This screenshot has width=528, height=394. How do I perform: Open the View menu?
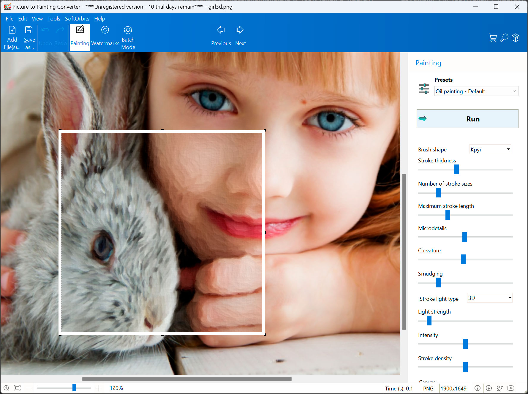(37, 18)
